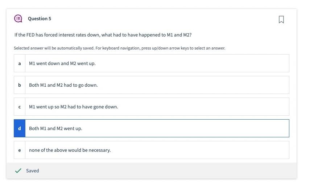Click the keyboard navigation instruction line

click(119, 48)
